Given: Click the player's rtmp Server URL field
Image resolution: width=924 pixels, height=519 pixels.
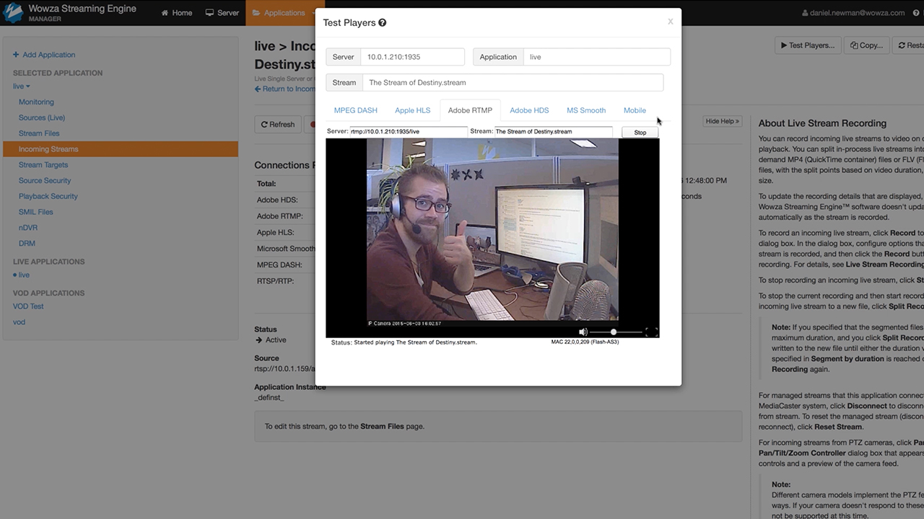Looking at the screenshot, I should [409, 132].
